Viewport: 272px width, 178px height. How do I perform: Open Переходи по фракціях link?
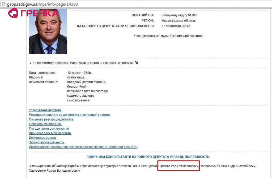(x=45, y=124)
